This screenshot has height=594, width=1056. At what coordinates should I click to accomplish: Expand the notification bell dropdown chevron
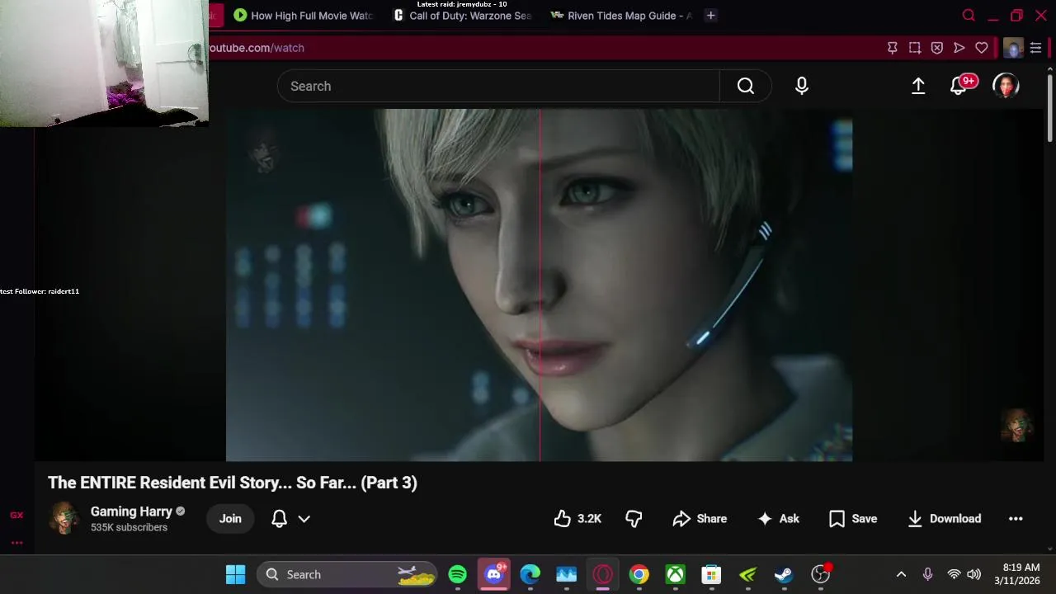304,518
